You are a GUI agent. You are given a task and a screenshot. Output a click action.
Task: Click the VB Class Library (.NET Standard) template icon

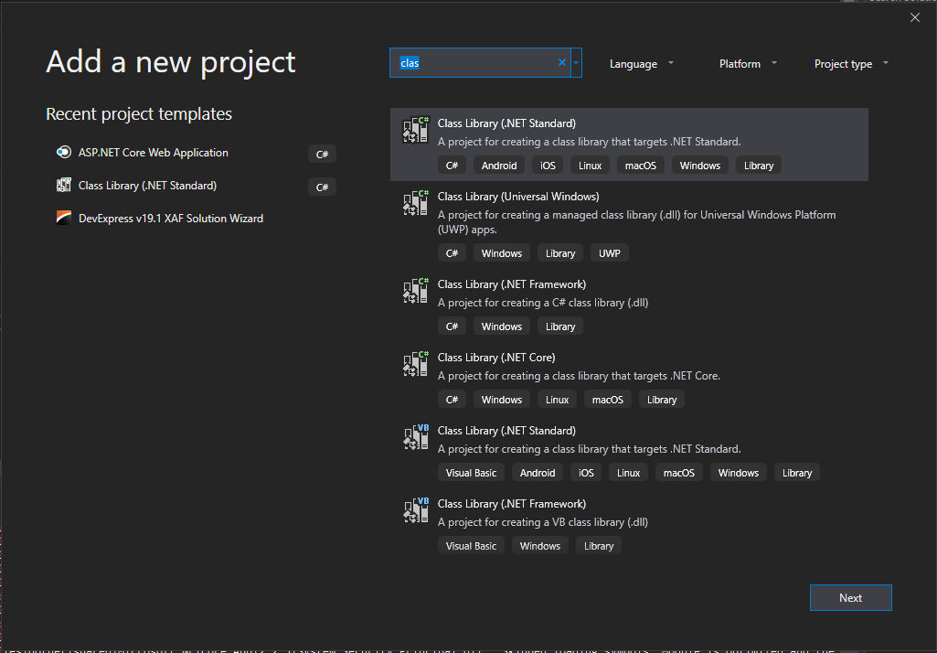pyautogui.click(x=416, y=437)
